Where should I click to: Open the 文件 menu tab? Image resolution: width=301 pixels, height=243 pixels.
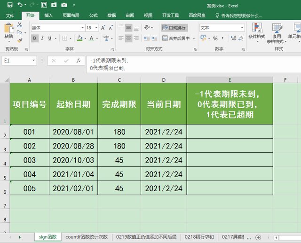(x=10, y=16)
